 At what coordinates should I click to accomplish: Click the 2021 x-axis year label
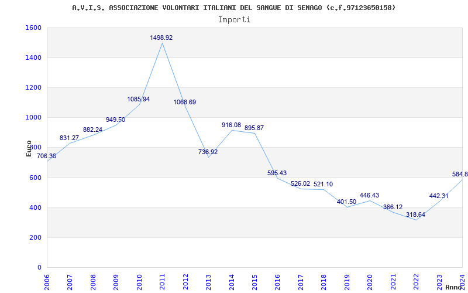393,282
